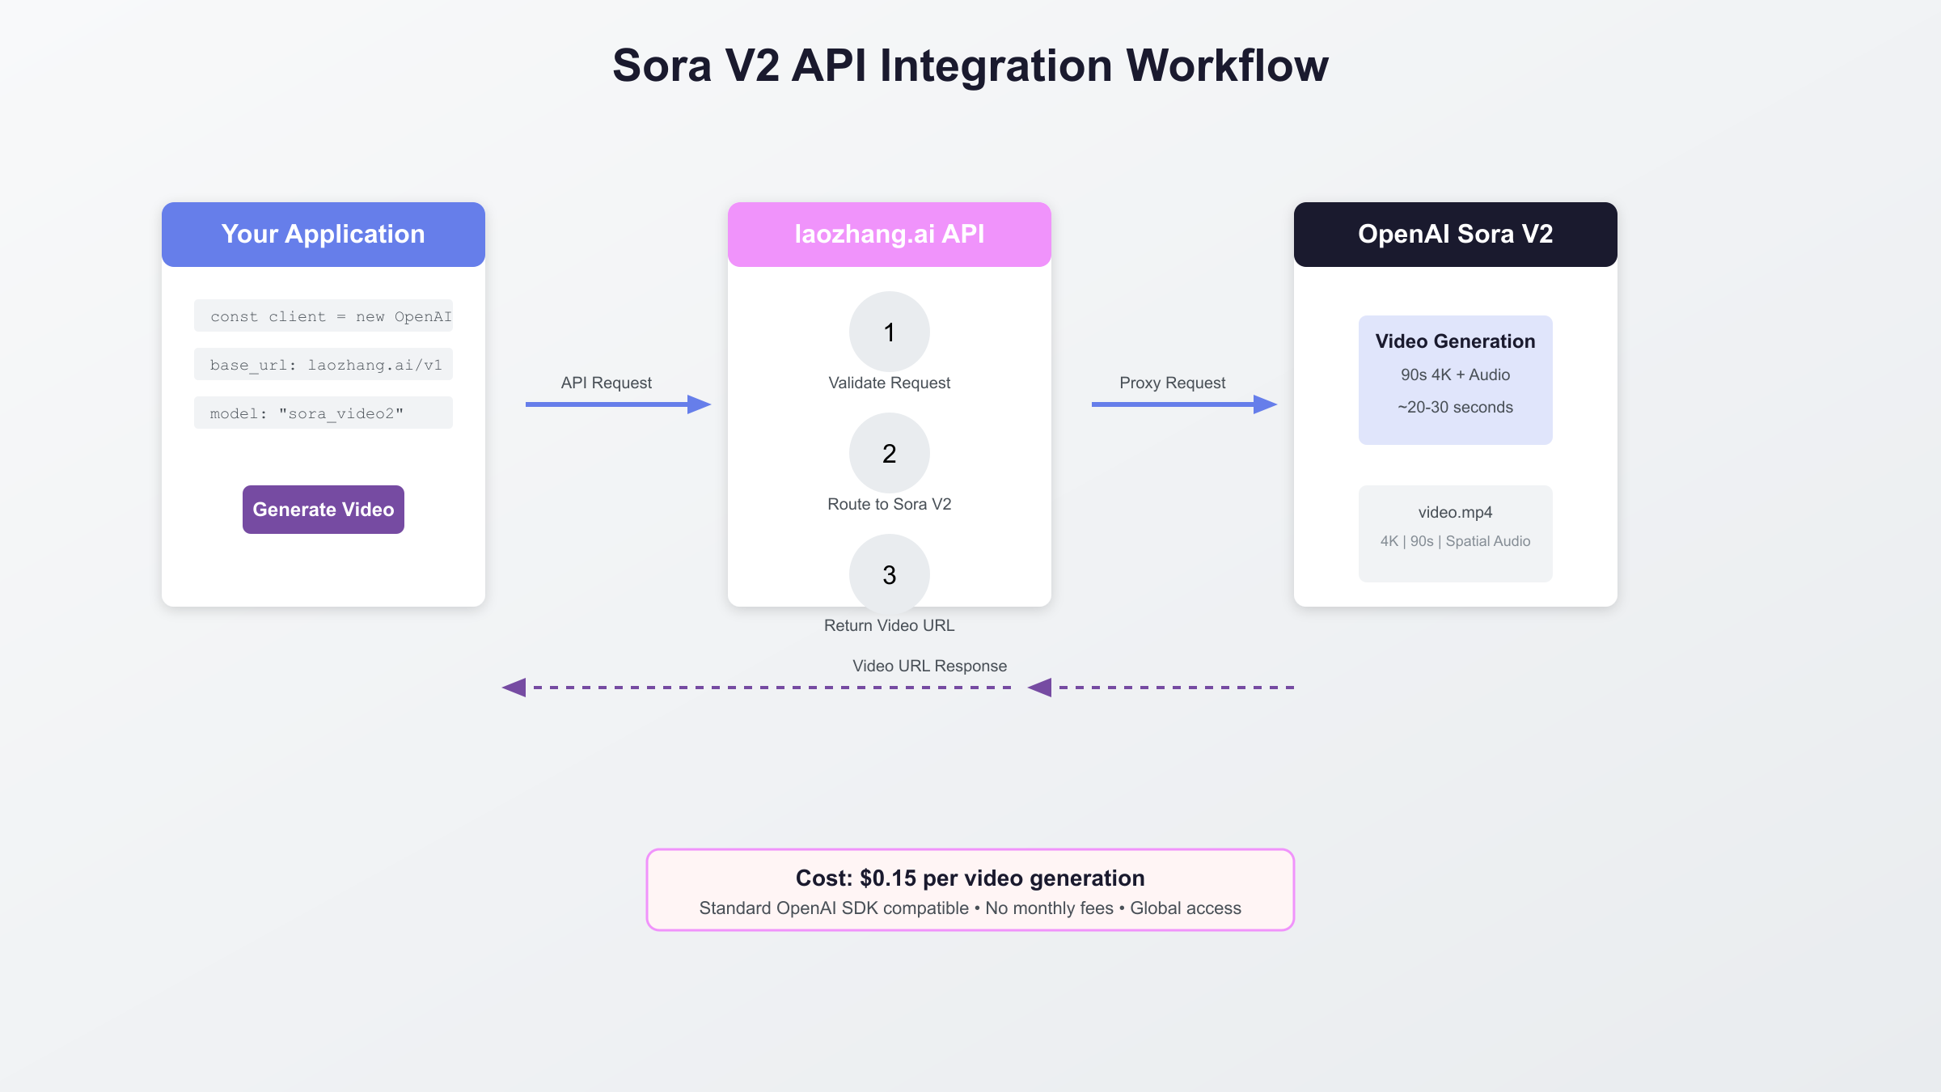1941x1092 pixels.
Task: Select the Your Application header
Action: (x=323, y=235)
